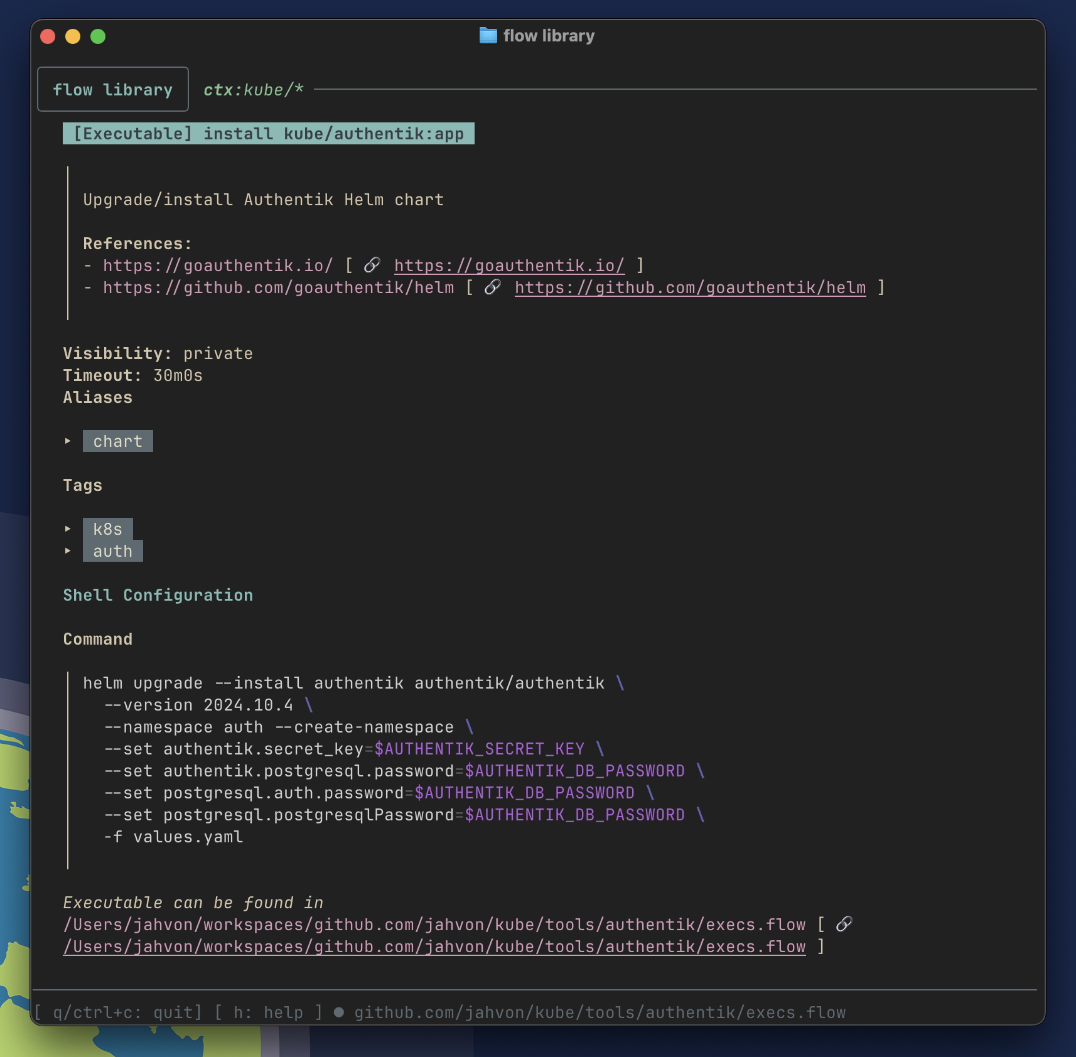Select the chart alias badge
This screenshot has height=1057, width=1076.
pyautogui.click(x=118, y=441)
